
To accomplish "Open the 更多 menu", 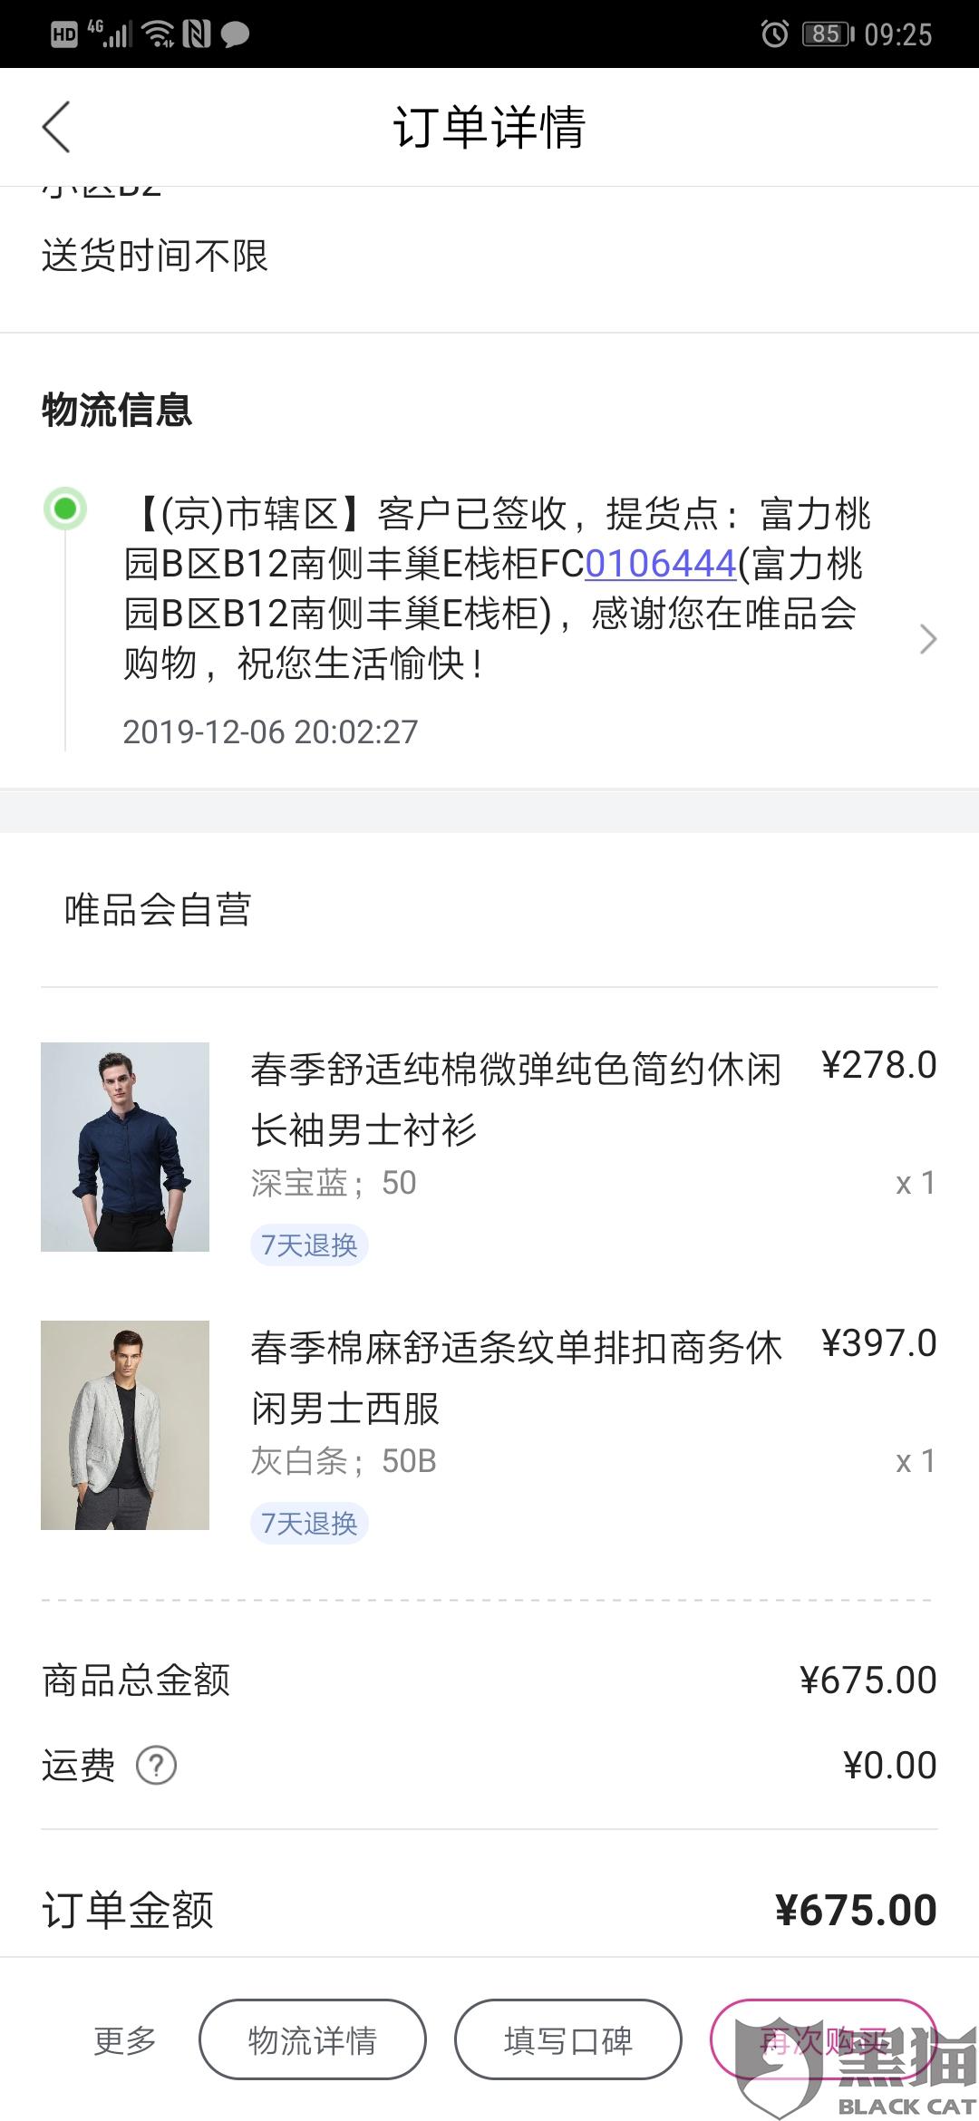I will pos(125,2040).
